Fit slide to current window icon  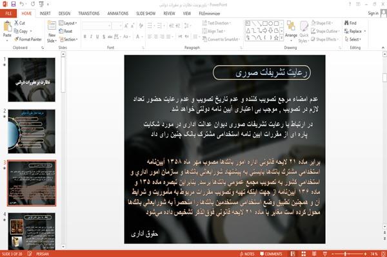tap(383, 254)
